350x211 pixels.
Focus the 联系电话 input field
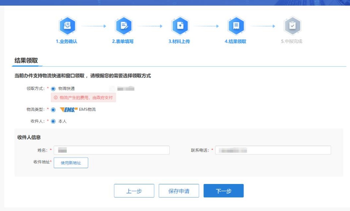pos(273,150)
